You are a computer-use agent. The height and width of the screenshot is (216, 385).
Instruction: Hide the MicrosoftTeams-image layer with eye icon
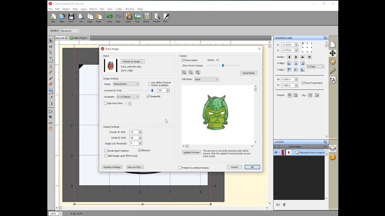click(276, 152)
